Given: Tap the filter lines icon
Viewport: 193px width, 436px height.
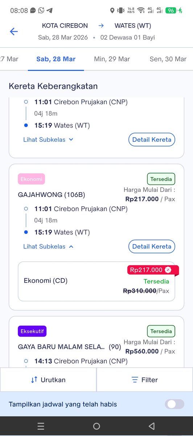Looking at the screenshot, I should coord(135,380).
